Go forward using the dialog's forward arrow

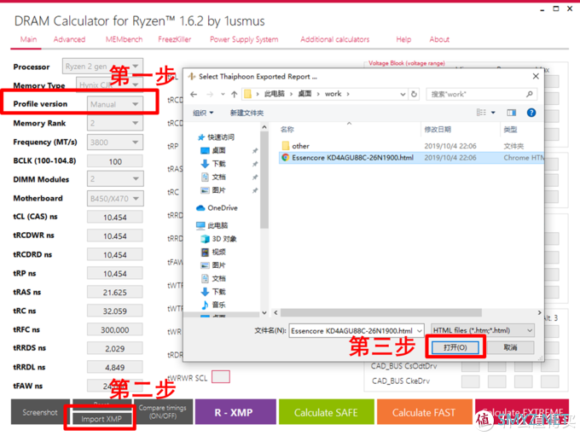pos(210,95)
